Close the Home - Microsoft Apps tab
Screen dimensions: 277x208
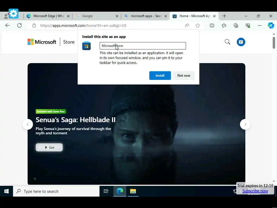214,16
